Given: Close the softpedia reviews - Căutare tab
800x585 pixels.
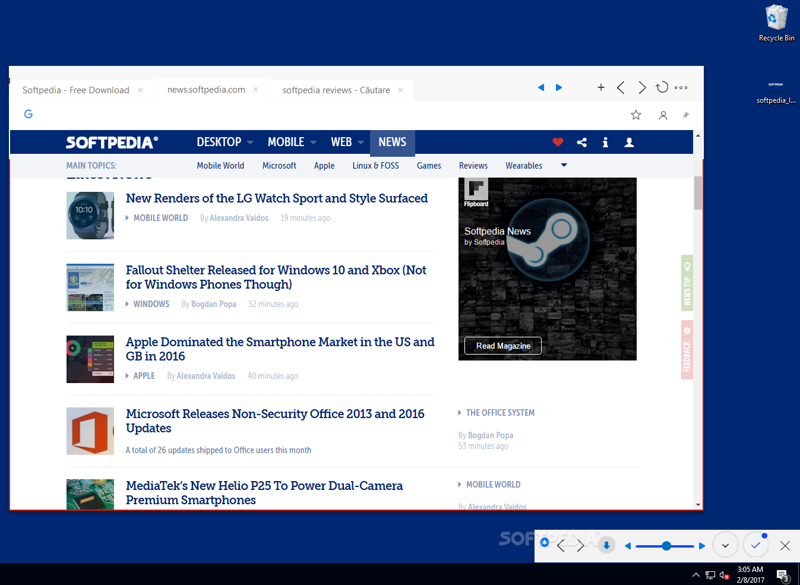Looking at the screenshot, I should (x=401, y=90).
